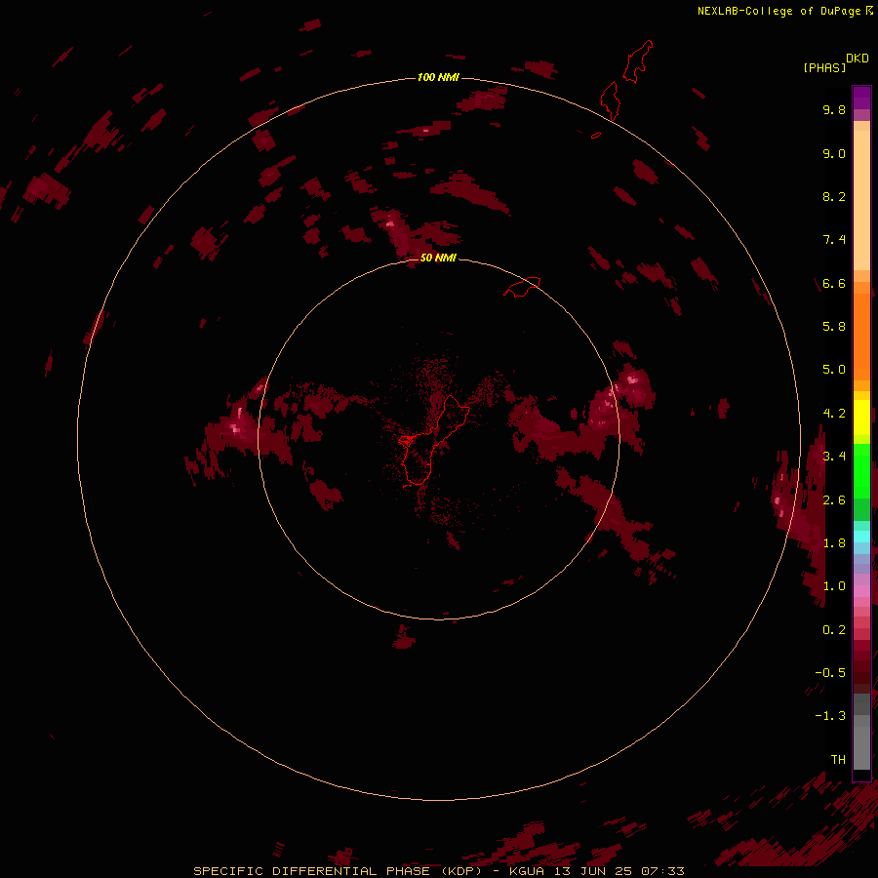The width and height of the screenshot is (878, 878).
Task: Click the small island outline on the 50 NMI ring
Action: click(x=523, y=287)
